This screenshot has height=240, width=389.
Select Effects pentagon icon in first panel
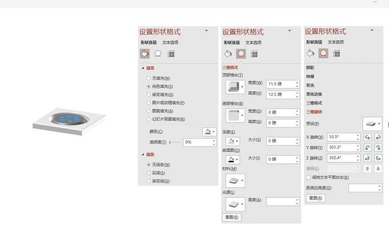coord(158,54)
